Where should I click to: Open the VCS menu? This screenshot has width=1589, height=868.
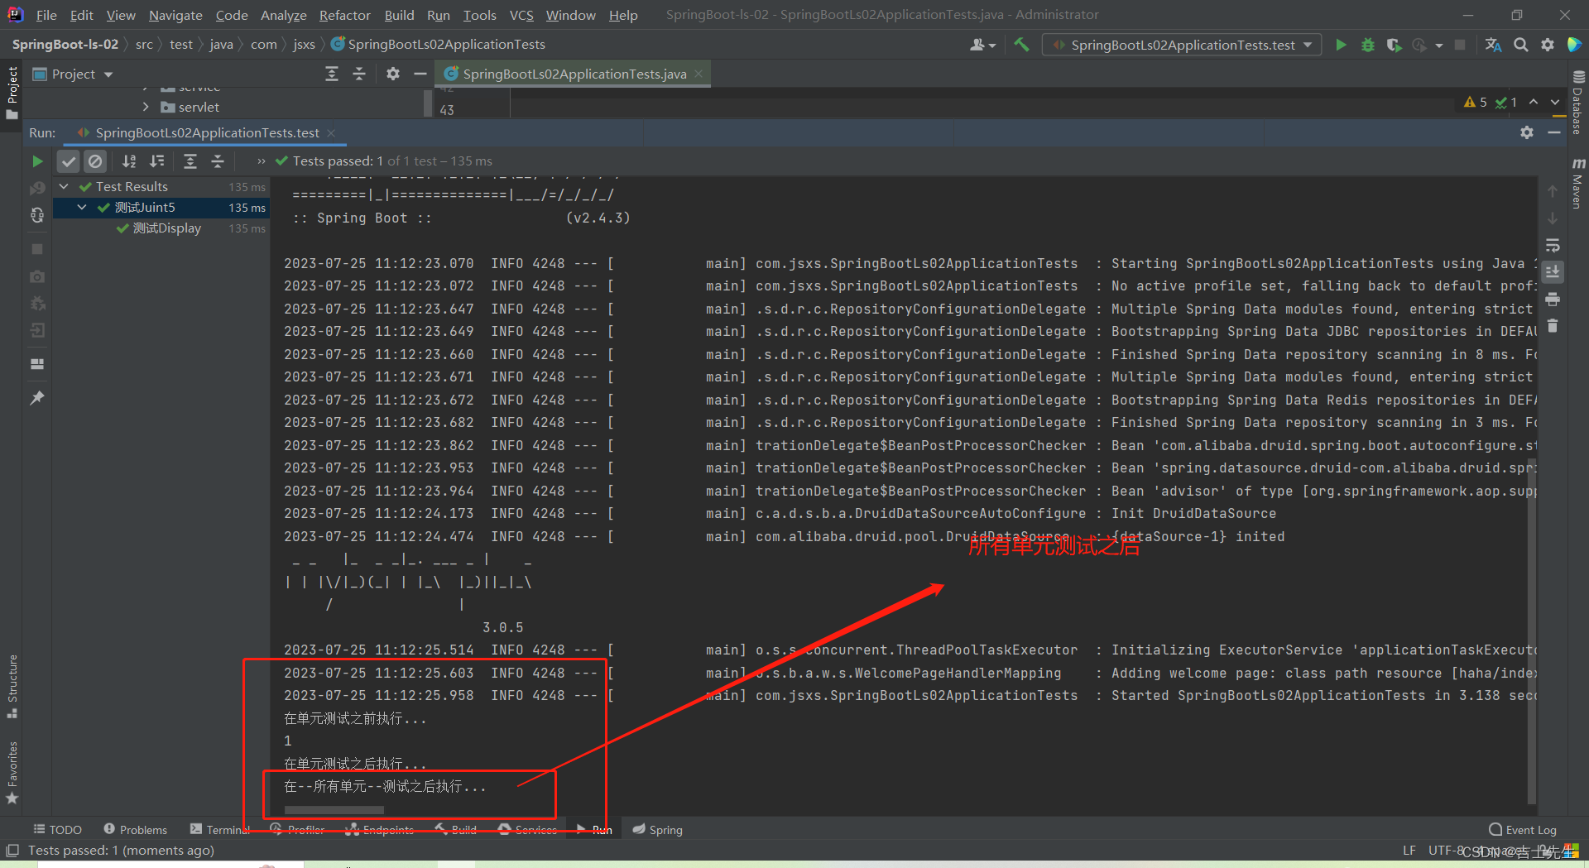point(521,15)
